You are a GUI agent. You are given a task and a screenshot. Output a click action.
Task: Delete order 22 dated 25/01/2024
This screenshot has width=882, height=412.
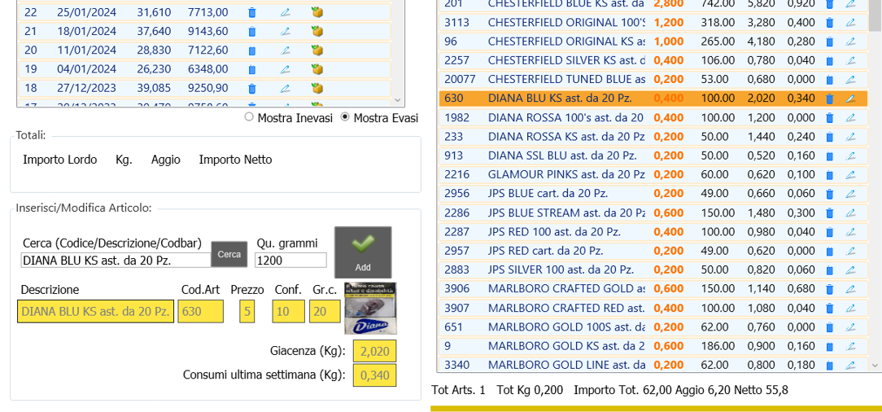pos(252,12)
